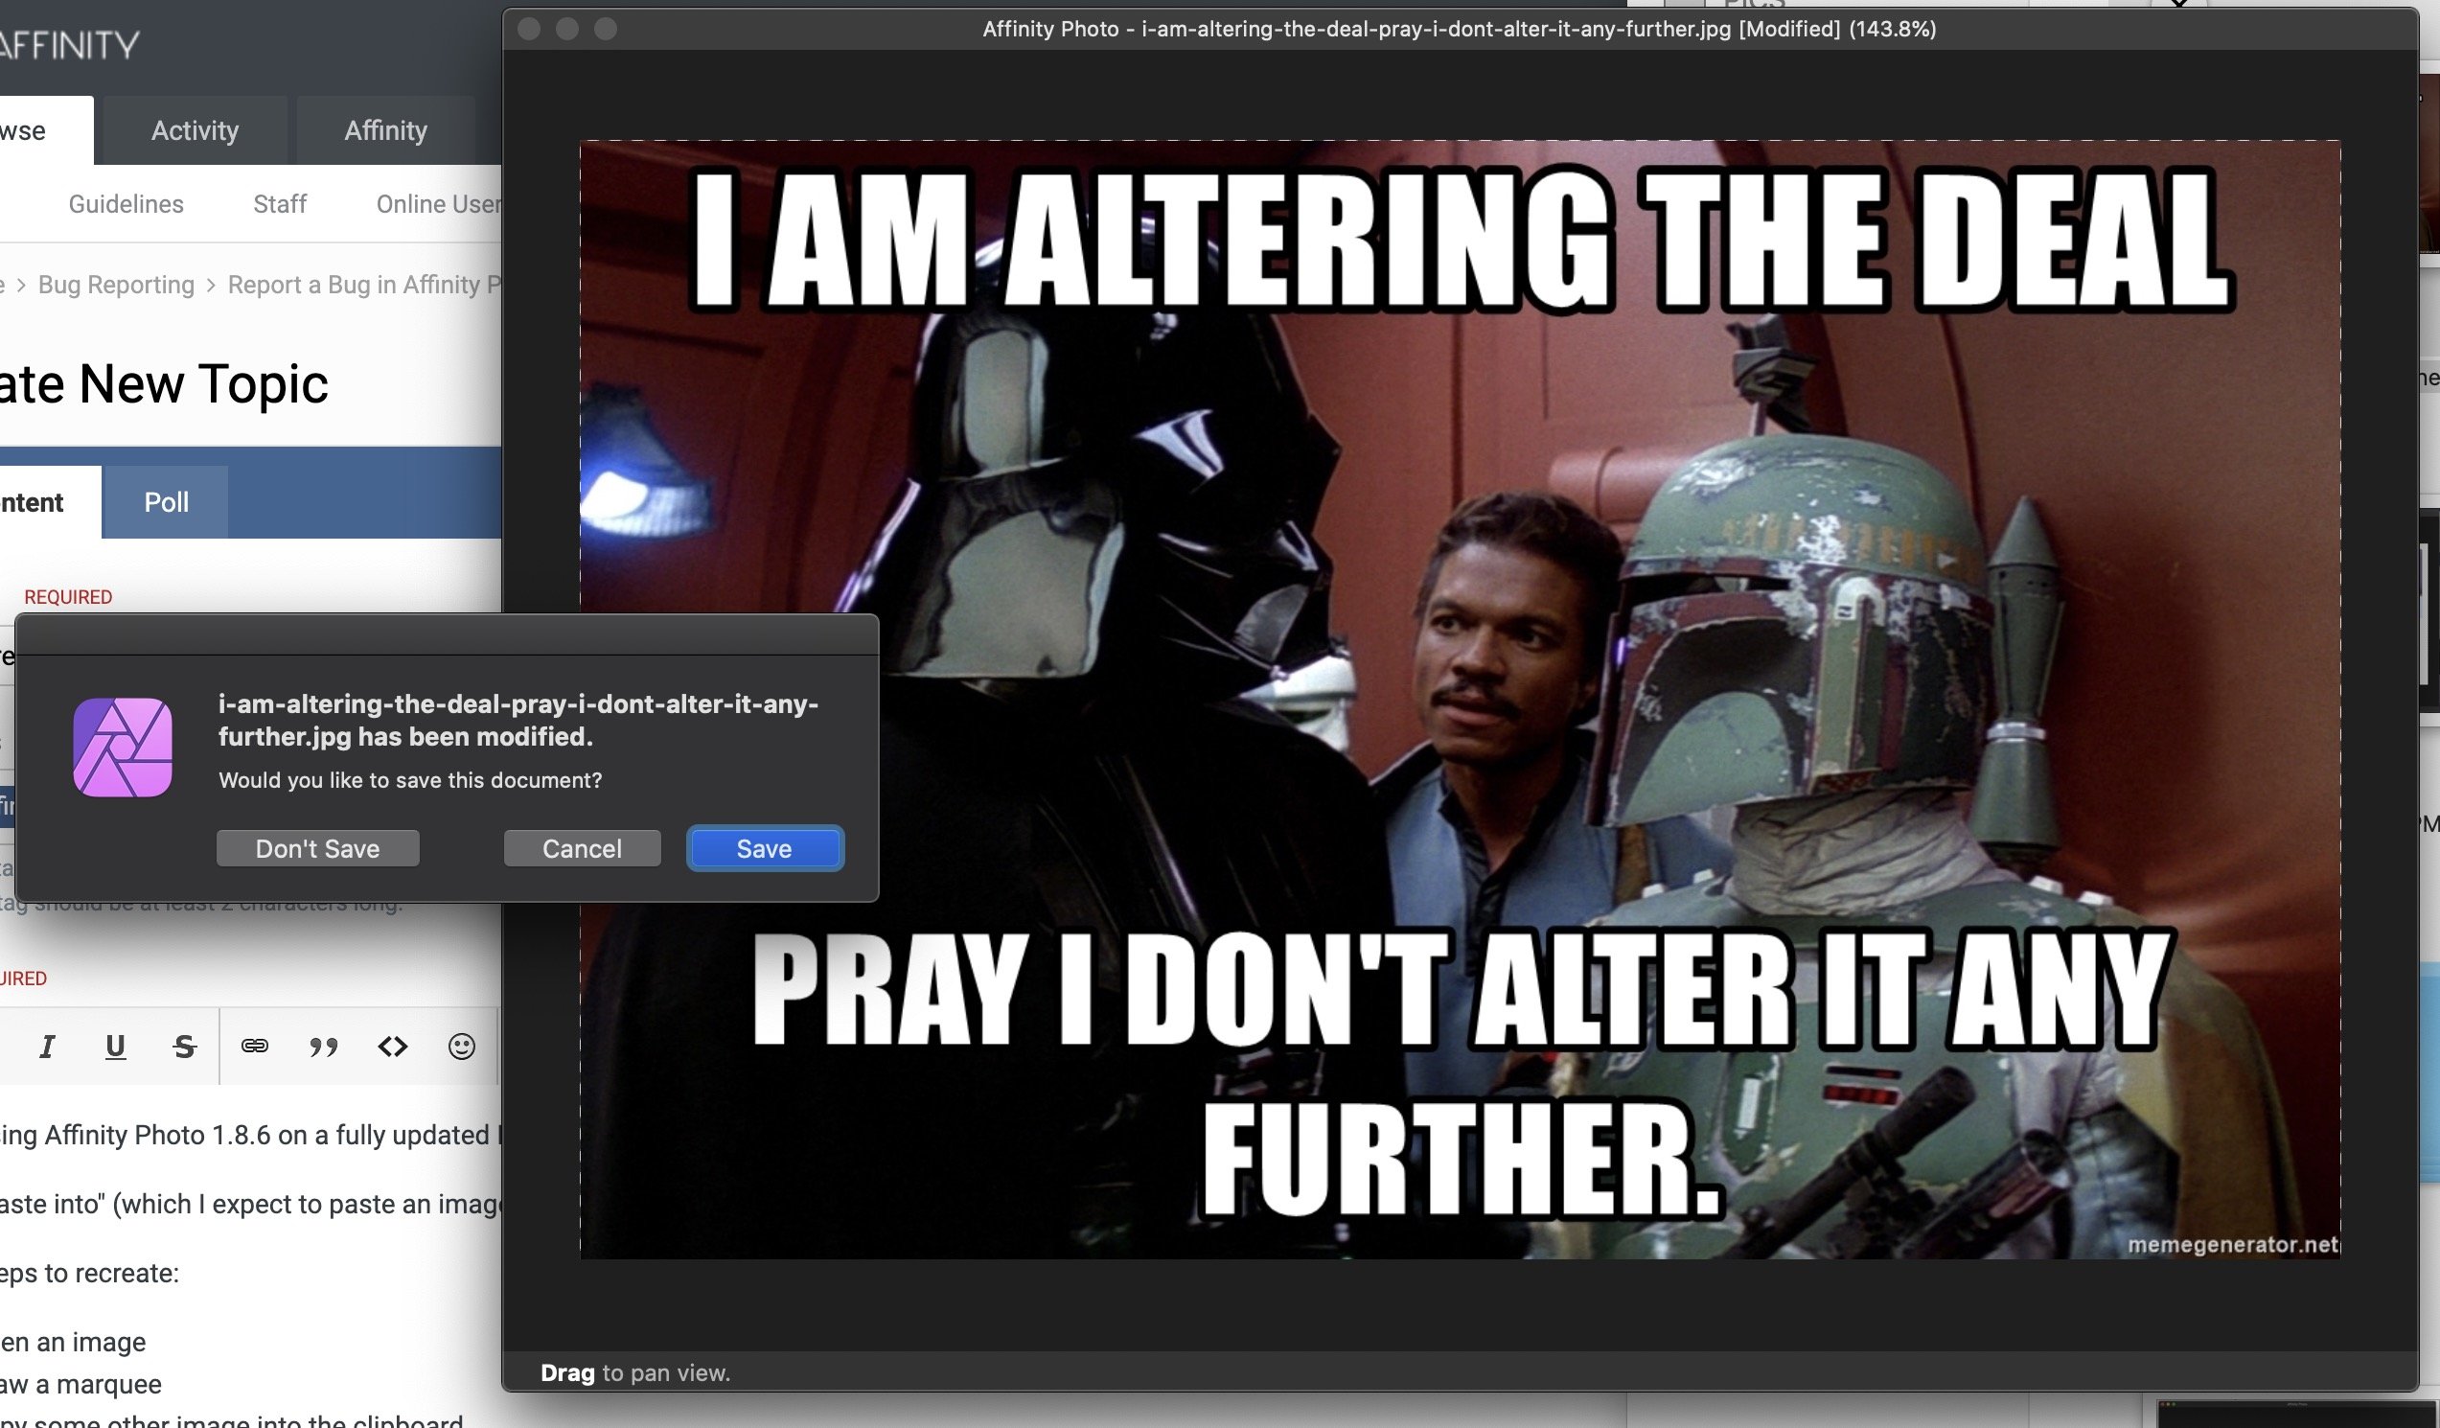The height and width of the screenshot is (1428, 2440).
Task: Click the Affinity Photo window minimize button
Action: pyautogui.click(x=567, y=29)
